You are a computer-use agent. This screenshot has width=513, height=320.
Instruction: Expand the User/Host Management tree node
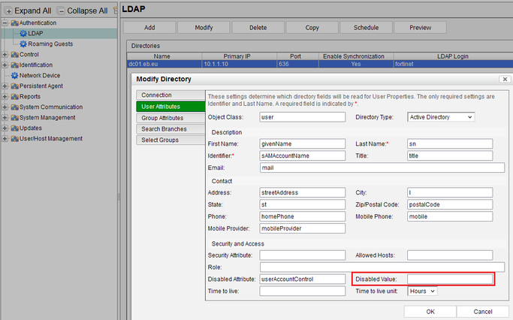[x=5, y=139]
